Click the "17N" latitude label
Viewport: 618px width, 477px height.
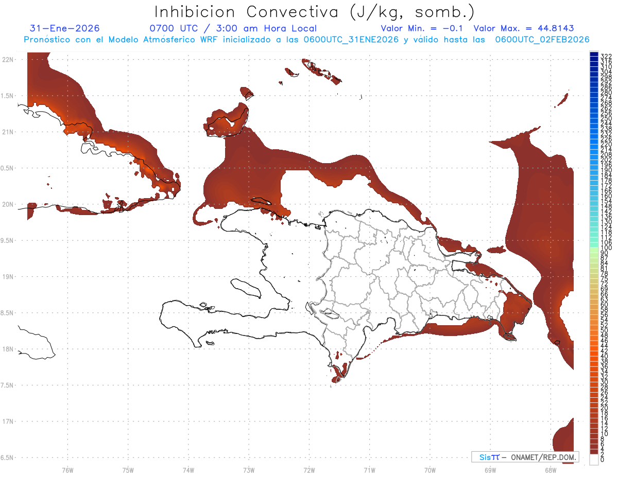7,421
